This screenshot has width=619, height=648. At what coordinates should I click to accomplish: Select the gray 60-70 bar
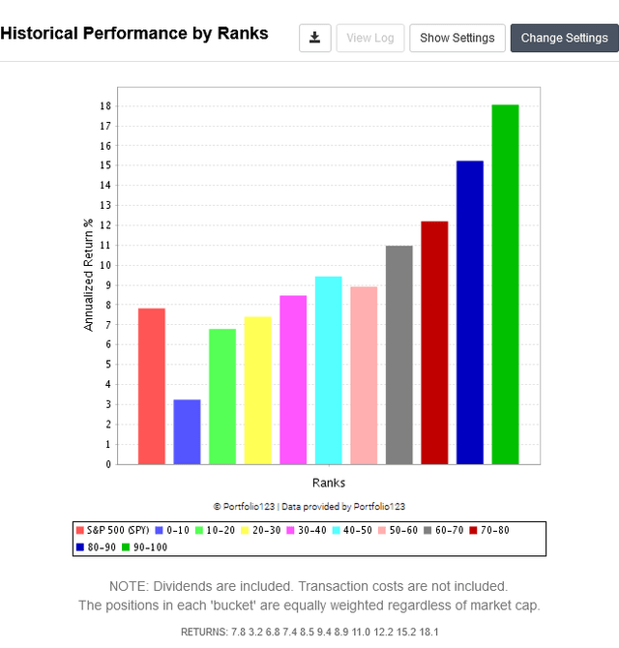pos(398,355)
